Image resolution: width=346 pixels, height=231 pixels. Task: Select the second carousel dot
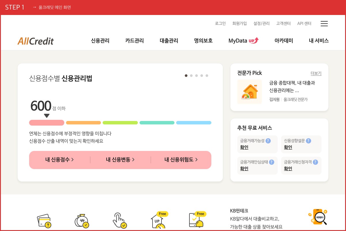click(x=191, y=75)
